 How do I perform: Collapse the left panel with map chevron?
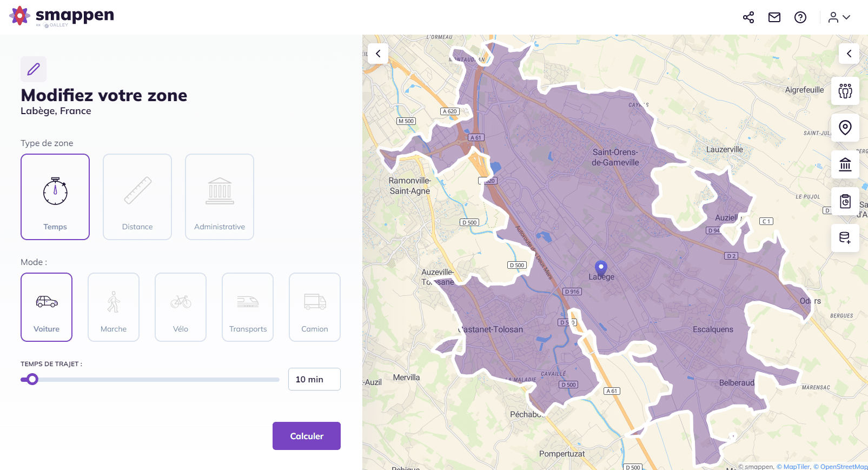pos(378,54)
